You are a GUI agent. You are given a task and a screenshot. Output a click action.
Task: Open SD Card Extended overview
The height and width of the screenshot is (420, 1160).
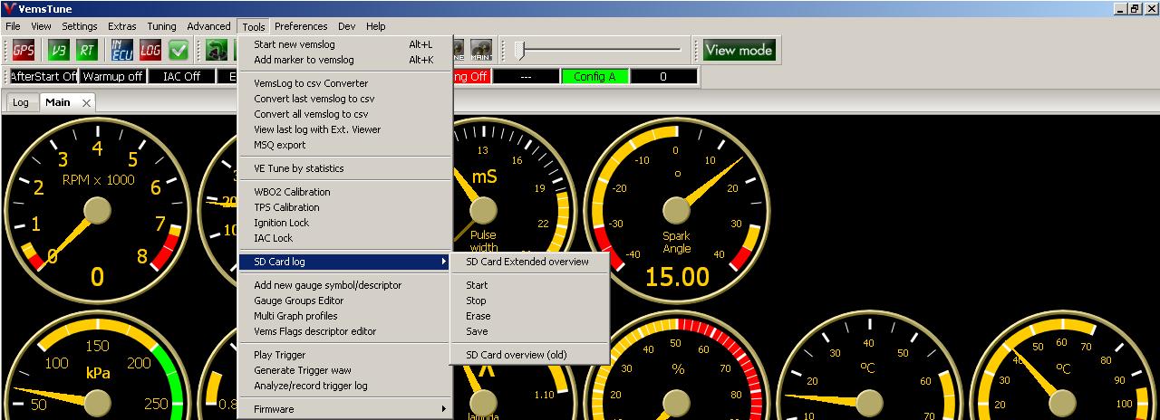[x=529, y=262]
